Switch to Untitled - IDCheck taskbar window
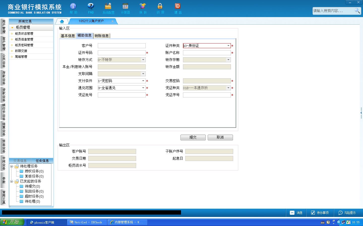The image size is (363, 226). 87,222
